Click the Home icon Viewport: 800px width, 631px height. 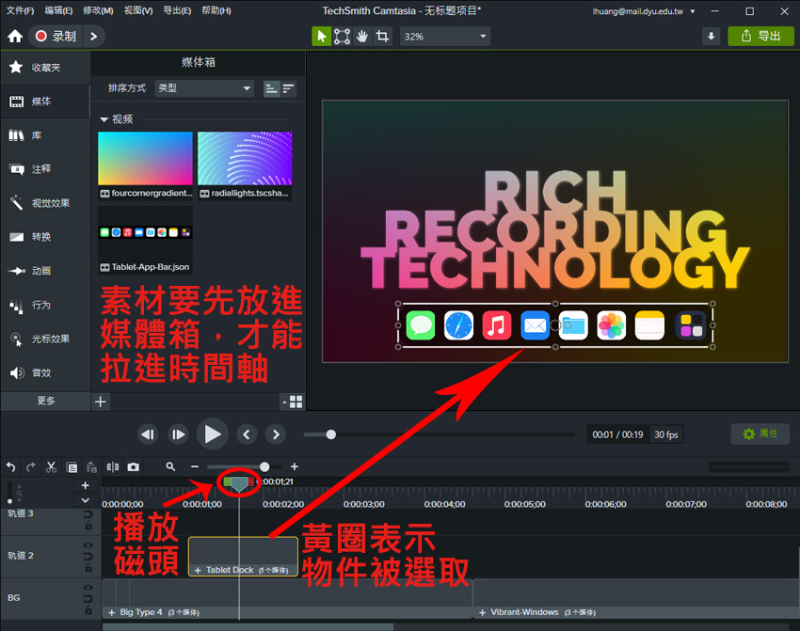[x=15, y=37]
